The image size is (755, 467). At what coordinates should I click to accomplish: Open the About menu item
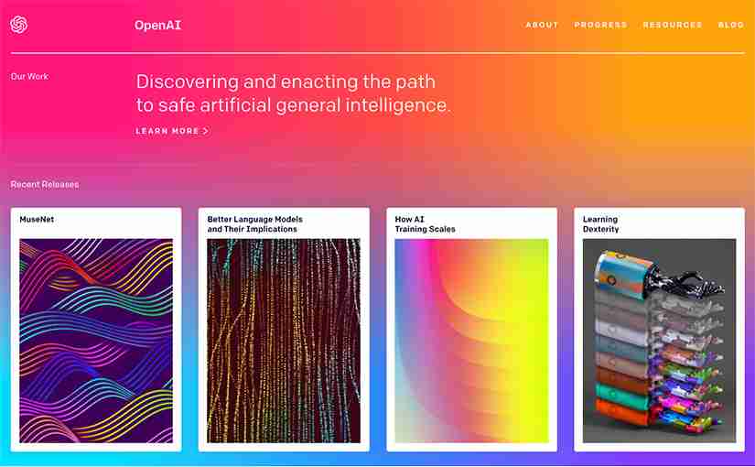[542, 25]
